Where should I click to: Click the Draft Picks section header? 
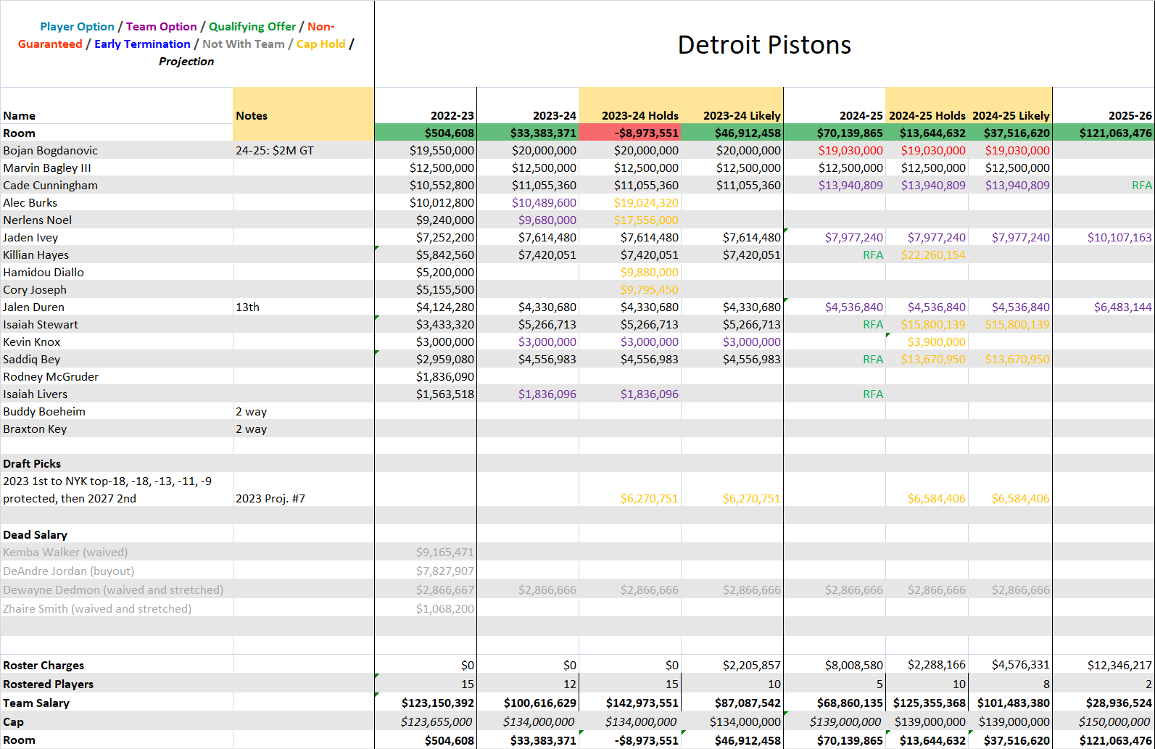coord(32,463)
